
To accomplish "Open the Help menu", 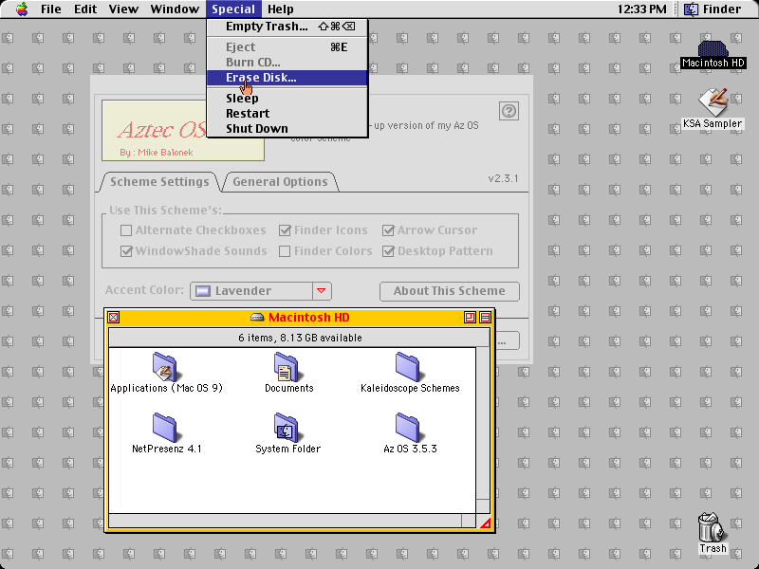I will click(280, 9).
